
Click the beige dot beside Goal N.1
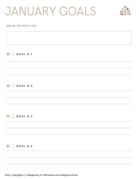point(8,54)
